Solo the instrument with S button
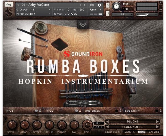Viewport: 166px width, 136px height. pos(108,5)
